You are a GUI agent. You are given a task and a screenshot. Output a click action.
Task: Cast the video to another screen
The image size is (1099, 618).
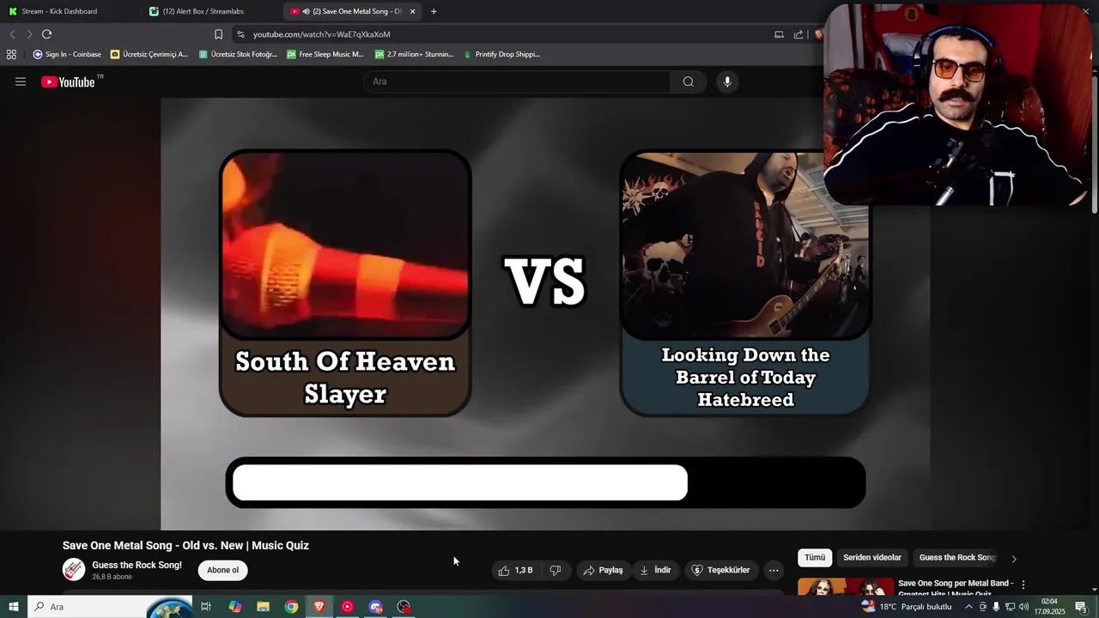[x=779, y=34]
